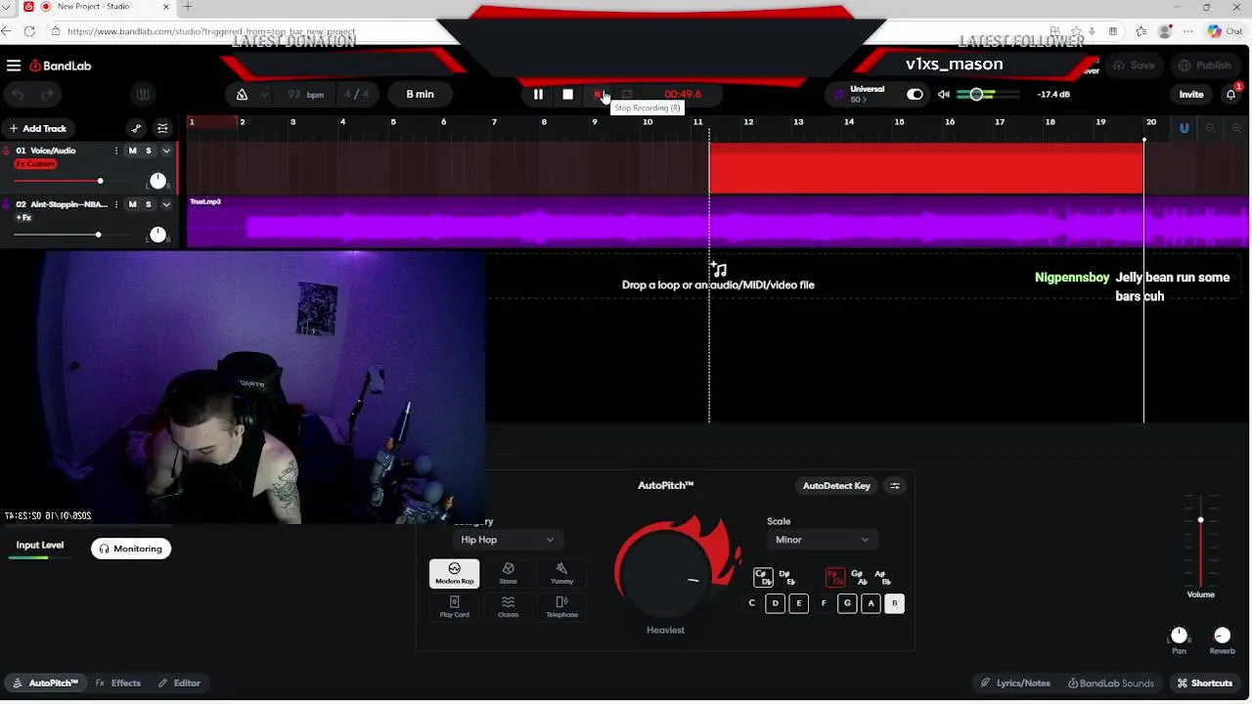Screen dimensions: 1252x704
Task: Pause playback
Action: [538, 95]
